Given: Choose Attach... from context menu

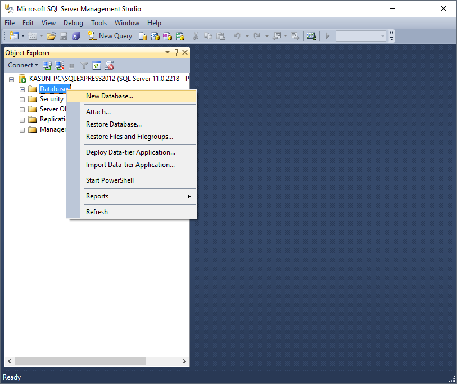Looking at the screenshot, I should 132,112.
